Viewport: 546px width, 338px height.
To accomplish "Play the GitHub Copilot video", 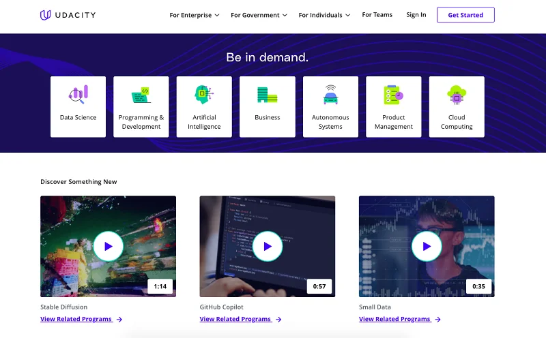I will pos(267,246).
